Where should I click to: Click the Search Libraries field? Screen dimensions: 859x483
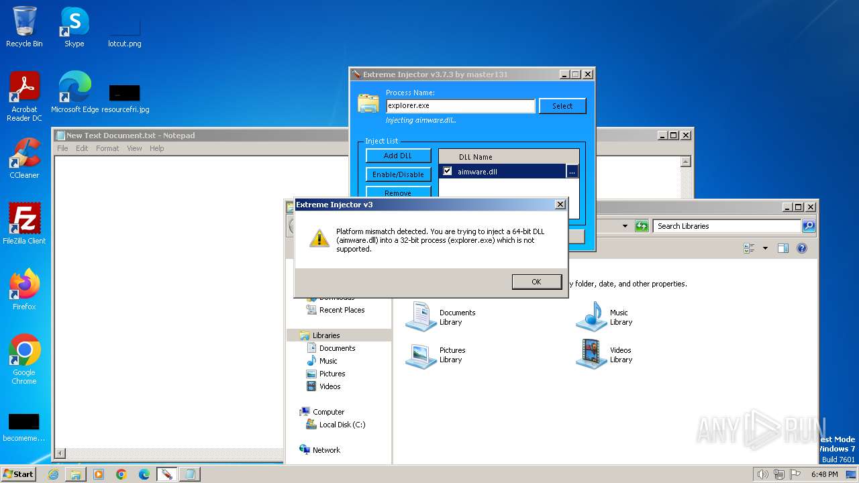[x=727, y=226]
